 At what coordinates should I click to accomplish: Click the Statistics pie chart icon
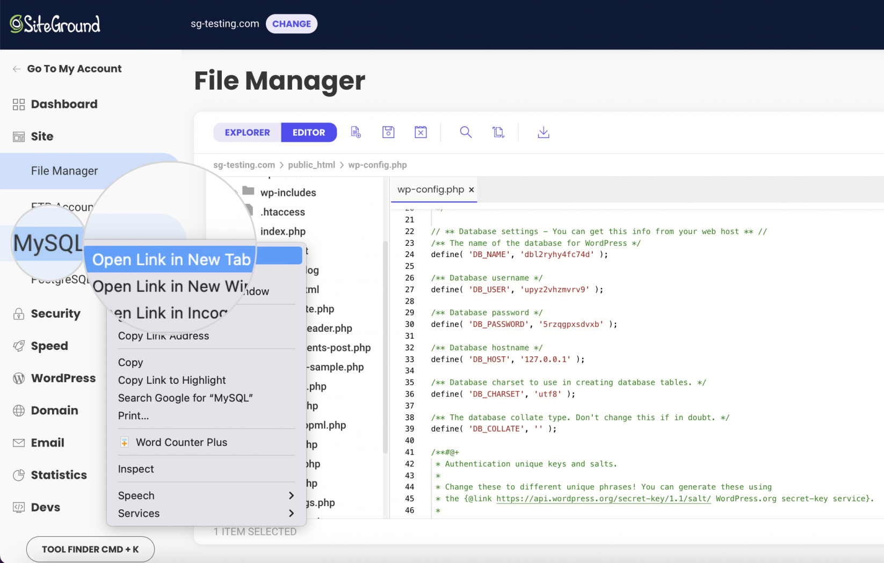coord(19,475)
